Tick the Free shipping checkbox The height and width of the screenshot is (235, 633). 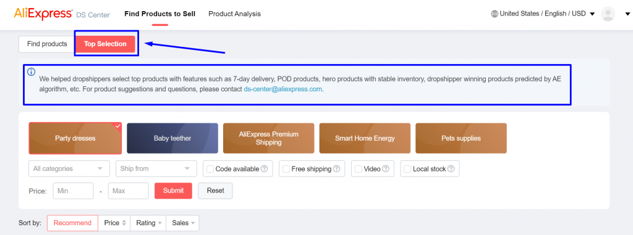point(286,169)
